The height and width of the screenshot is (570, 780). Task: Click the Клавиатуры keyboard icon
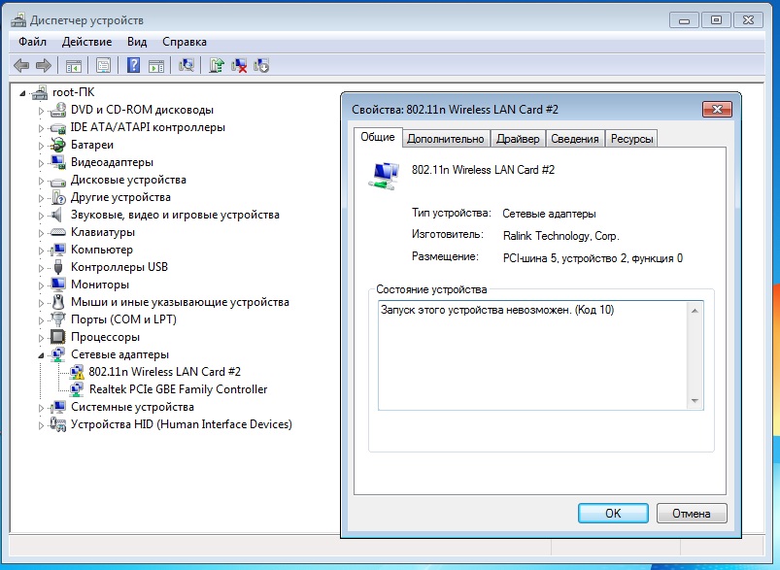tap(58, 232)
